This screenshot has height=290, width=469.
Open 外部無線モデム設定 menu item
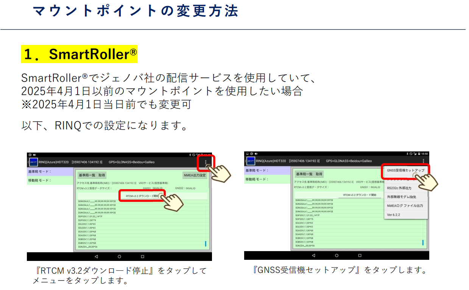pyautogui.click(x=402, y=197)
